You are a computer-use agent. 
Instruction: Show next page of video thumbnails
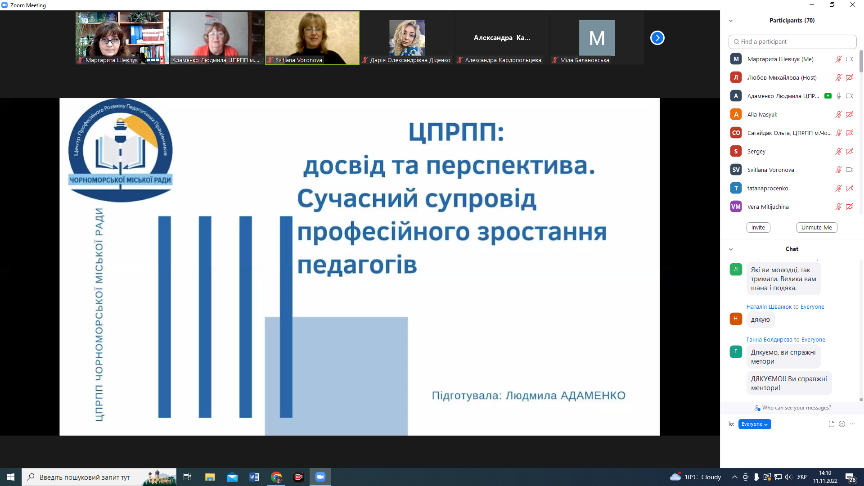[657, 38]
